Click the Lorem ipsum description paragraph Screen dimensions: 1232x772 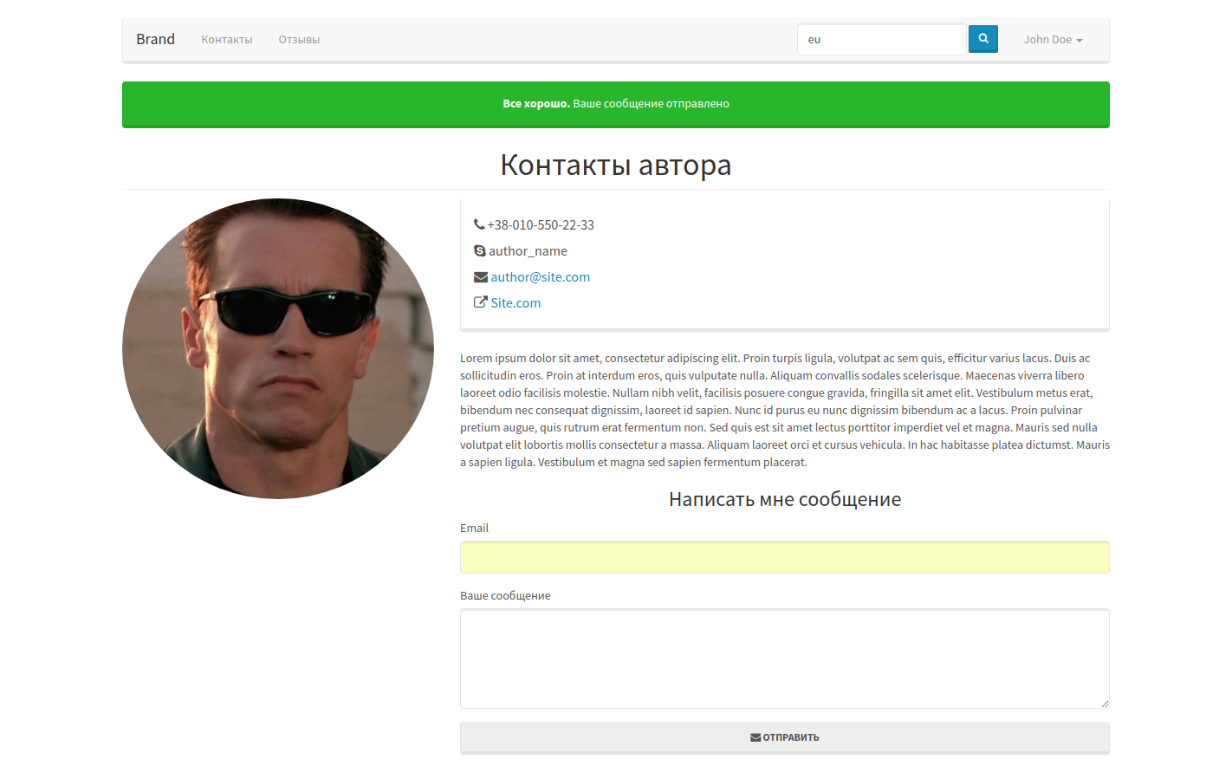coord(785,410)
